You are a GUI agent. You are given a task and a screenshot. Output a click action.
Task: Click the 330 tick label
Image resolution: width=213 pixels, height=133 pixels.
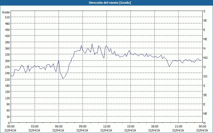click(8, 55)
